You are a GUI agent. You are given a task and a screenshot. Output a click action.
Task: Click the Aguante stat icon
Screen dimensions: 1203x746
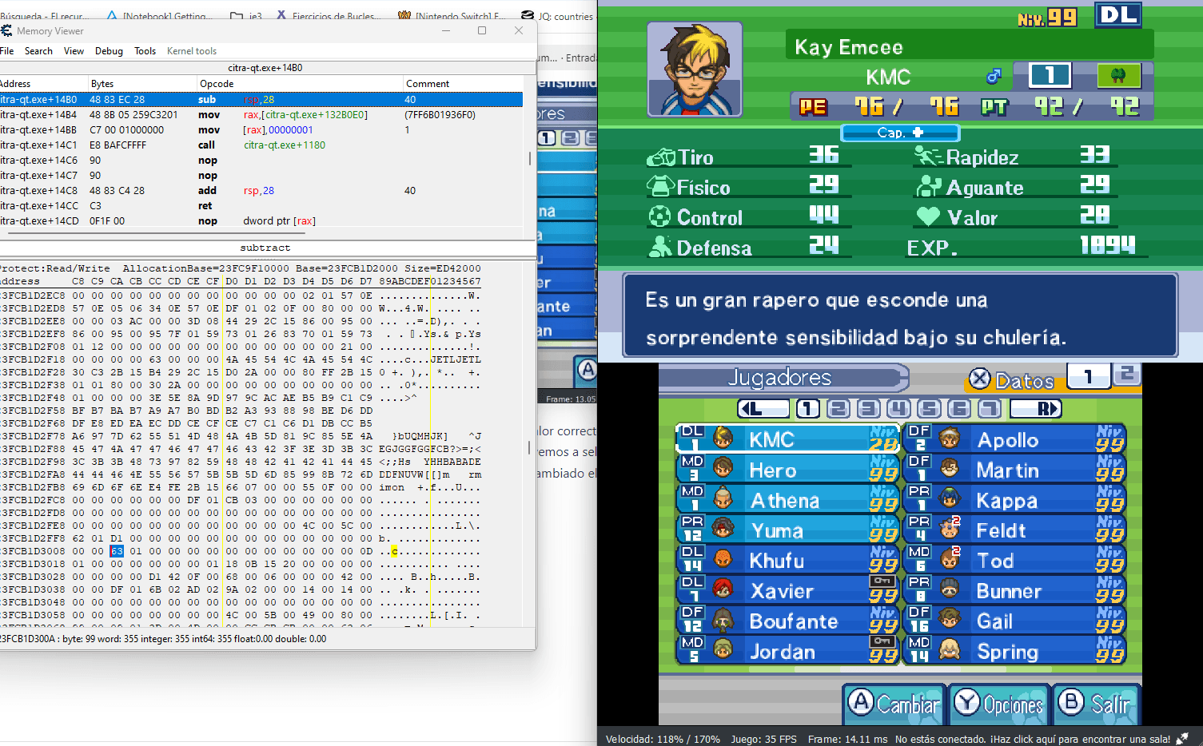click(x=929, y=187)
